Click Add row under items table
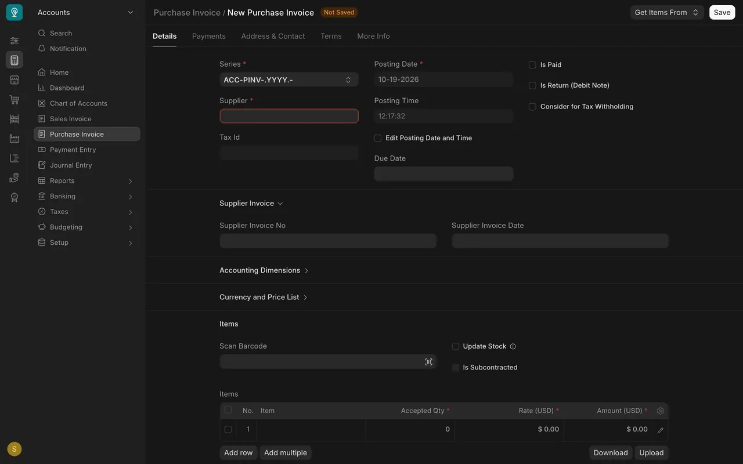Screen dimensions: 743x464 tap(239, 452)
